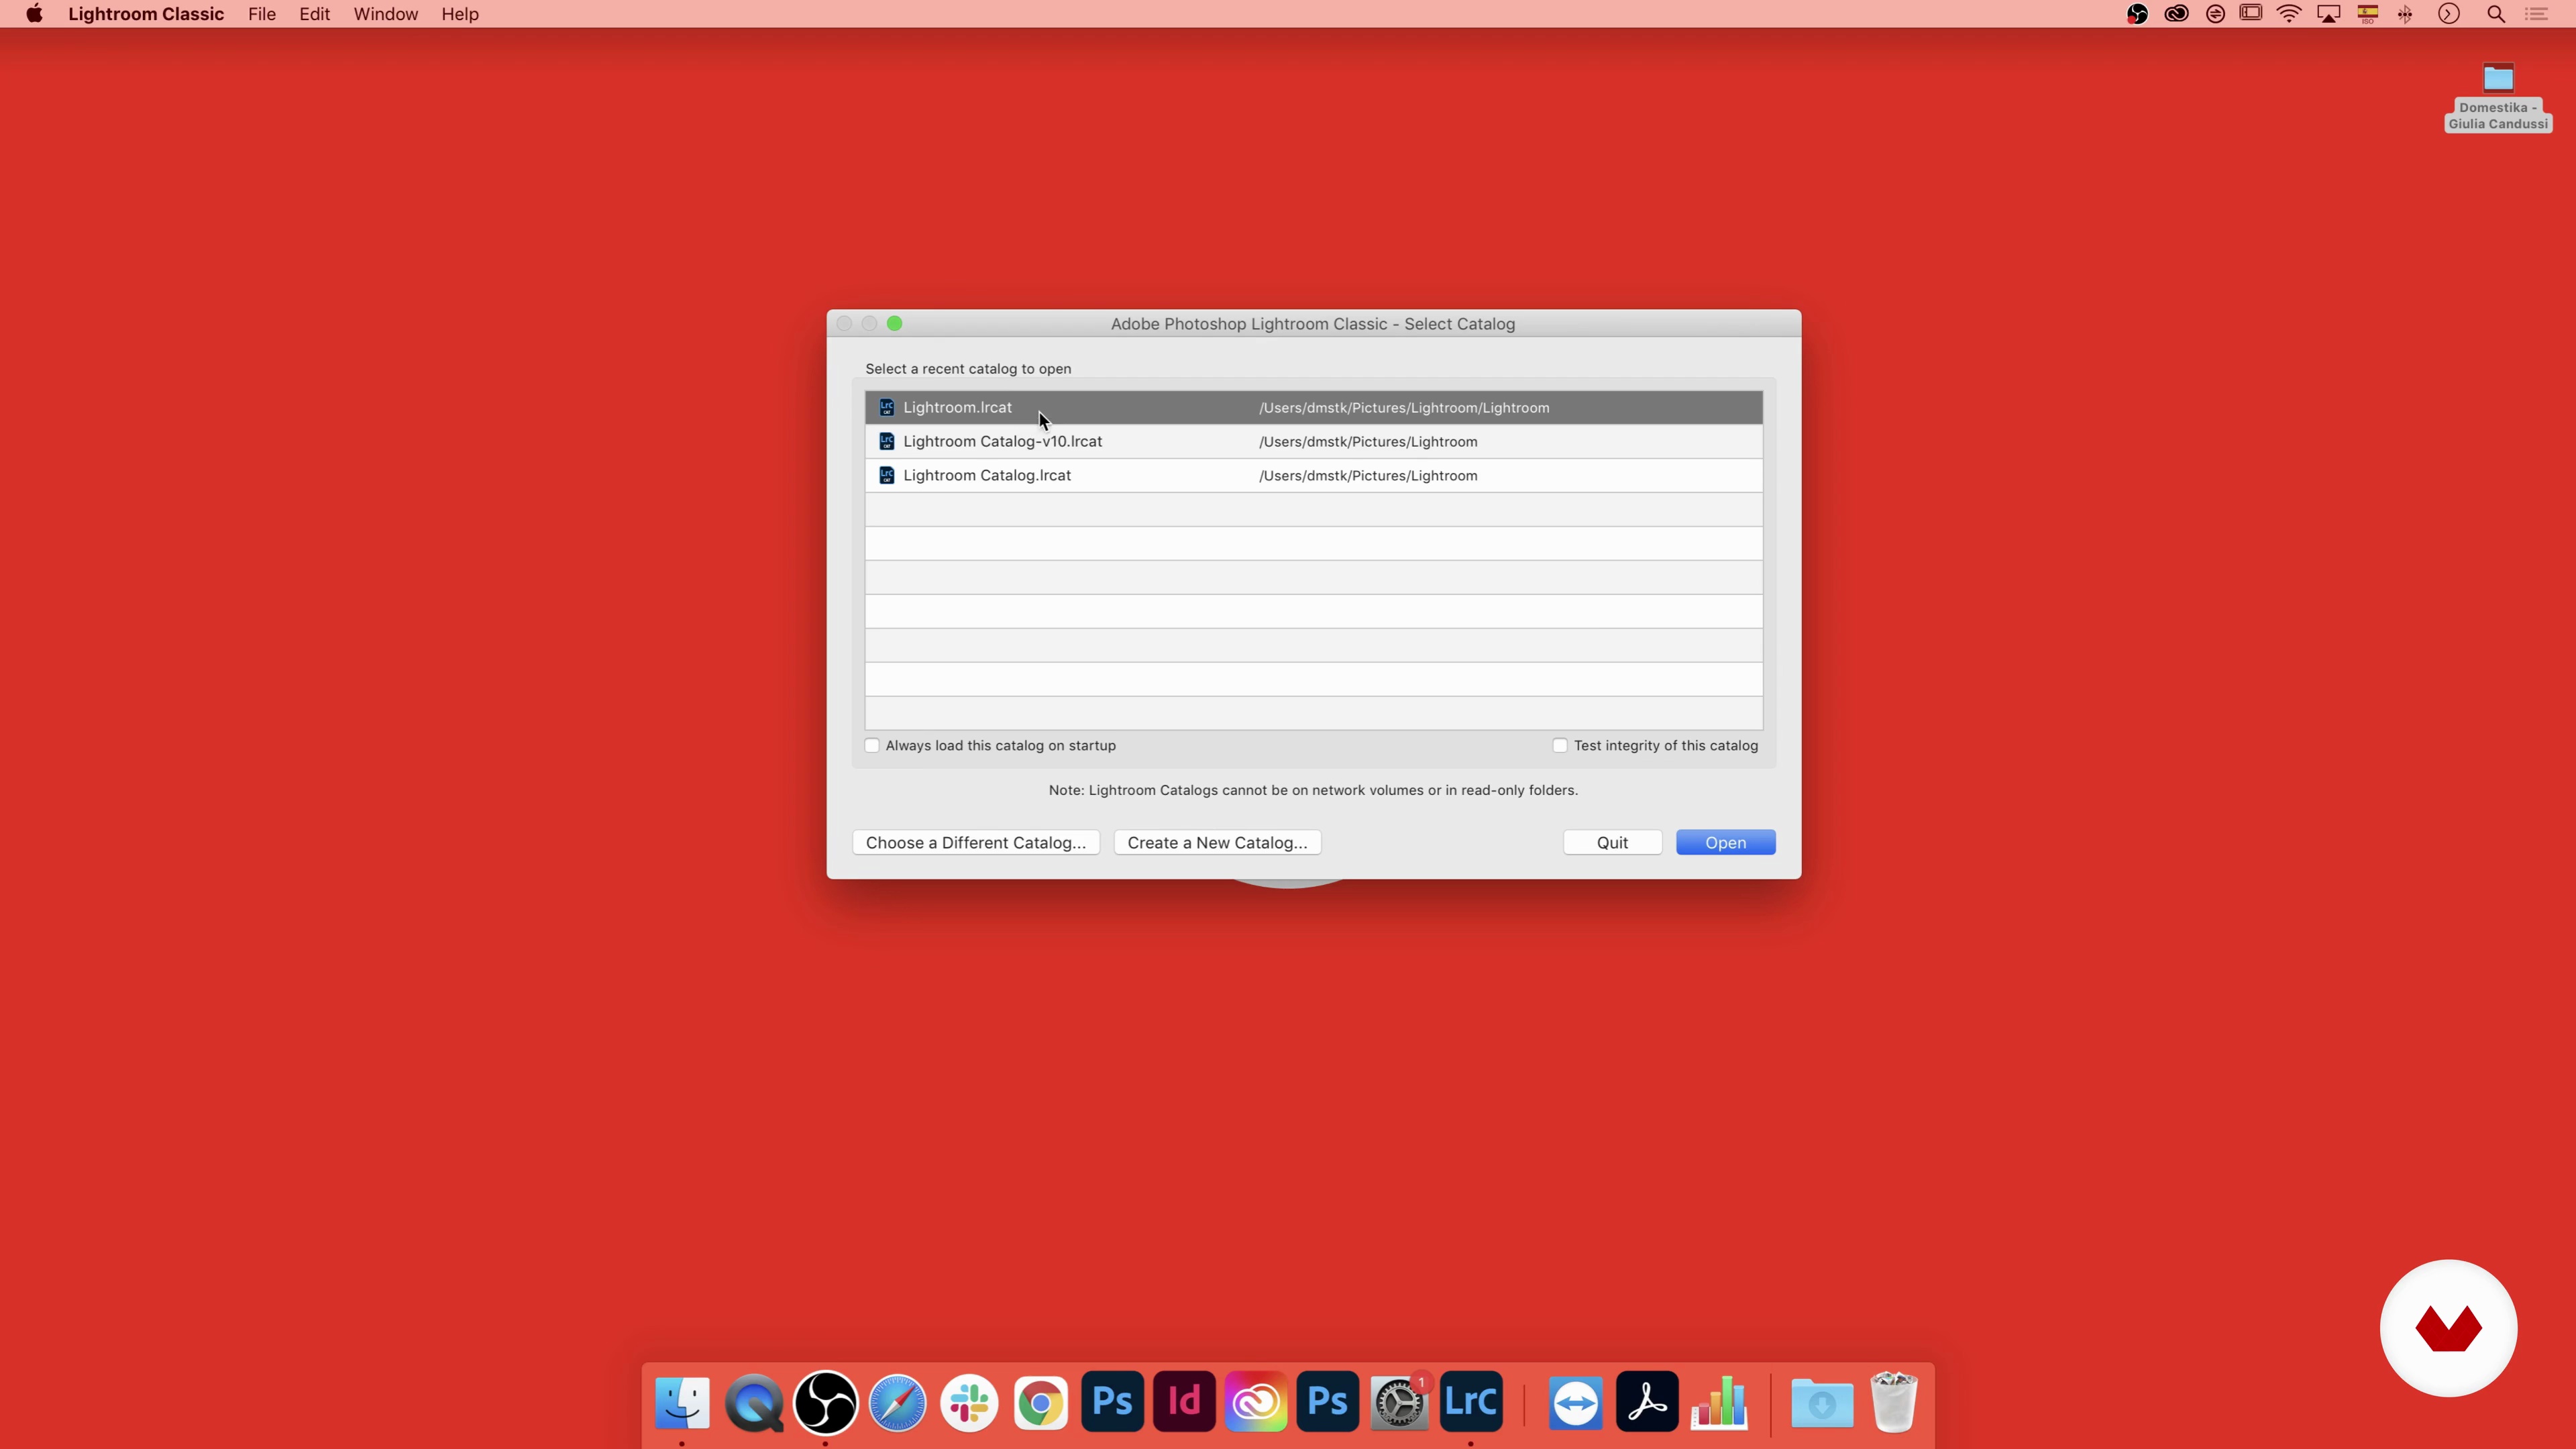Open the Trash from the Dock
The height and width of the screenshot is (1449, 2576).
coord(1894,1402)
